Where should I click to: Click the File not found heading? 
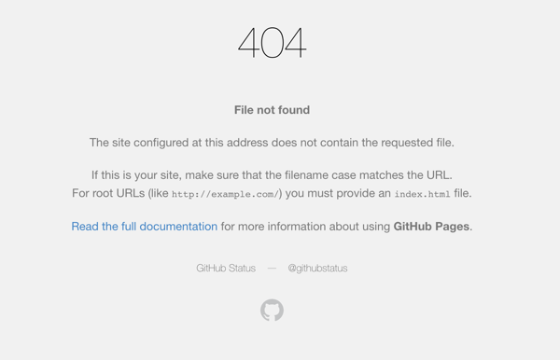[272, 110]
